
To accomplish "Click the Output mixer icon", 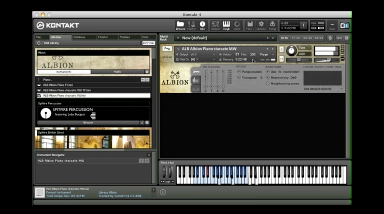I will click(215, 25).
